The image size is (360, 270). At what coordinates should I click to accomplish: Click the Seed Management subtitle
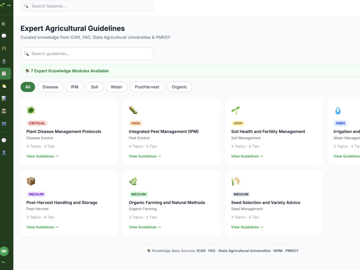coord(247,209)
